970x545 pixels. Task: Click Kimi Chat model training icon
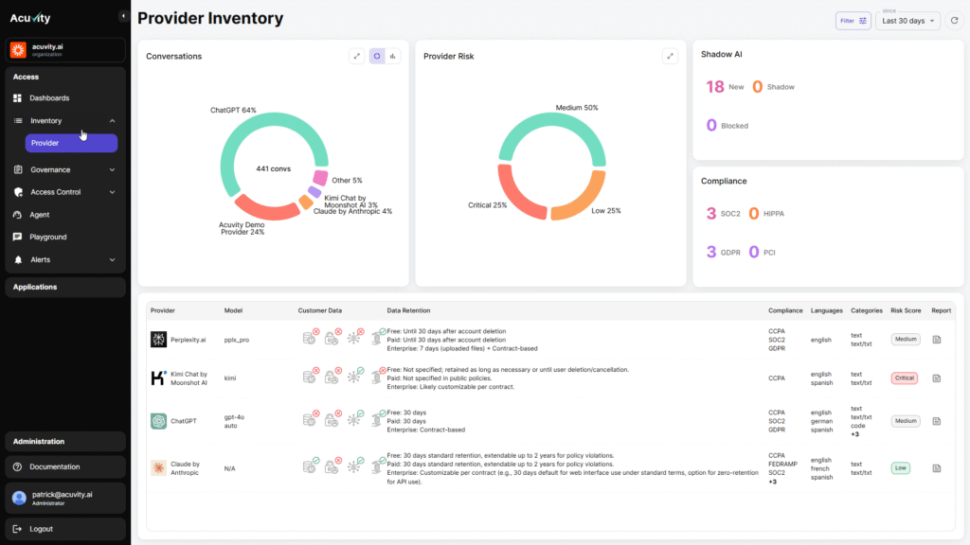tap(354, 377)
